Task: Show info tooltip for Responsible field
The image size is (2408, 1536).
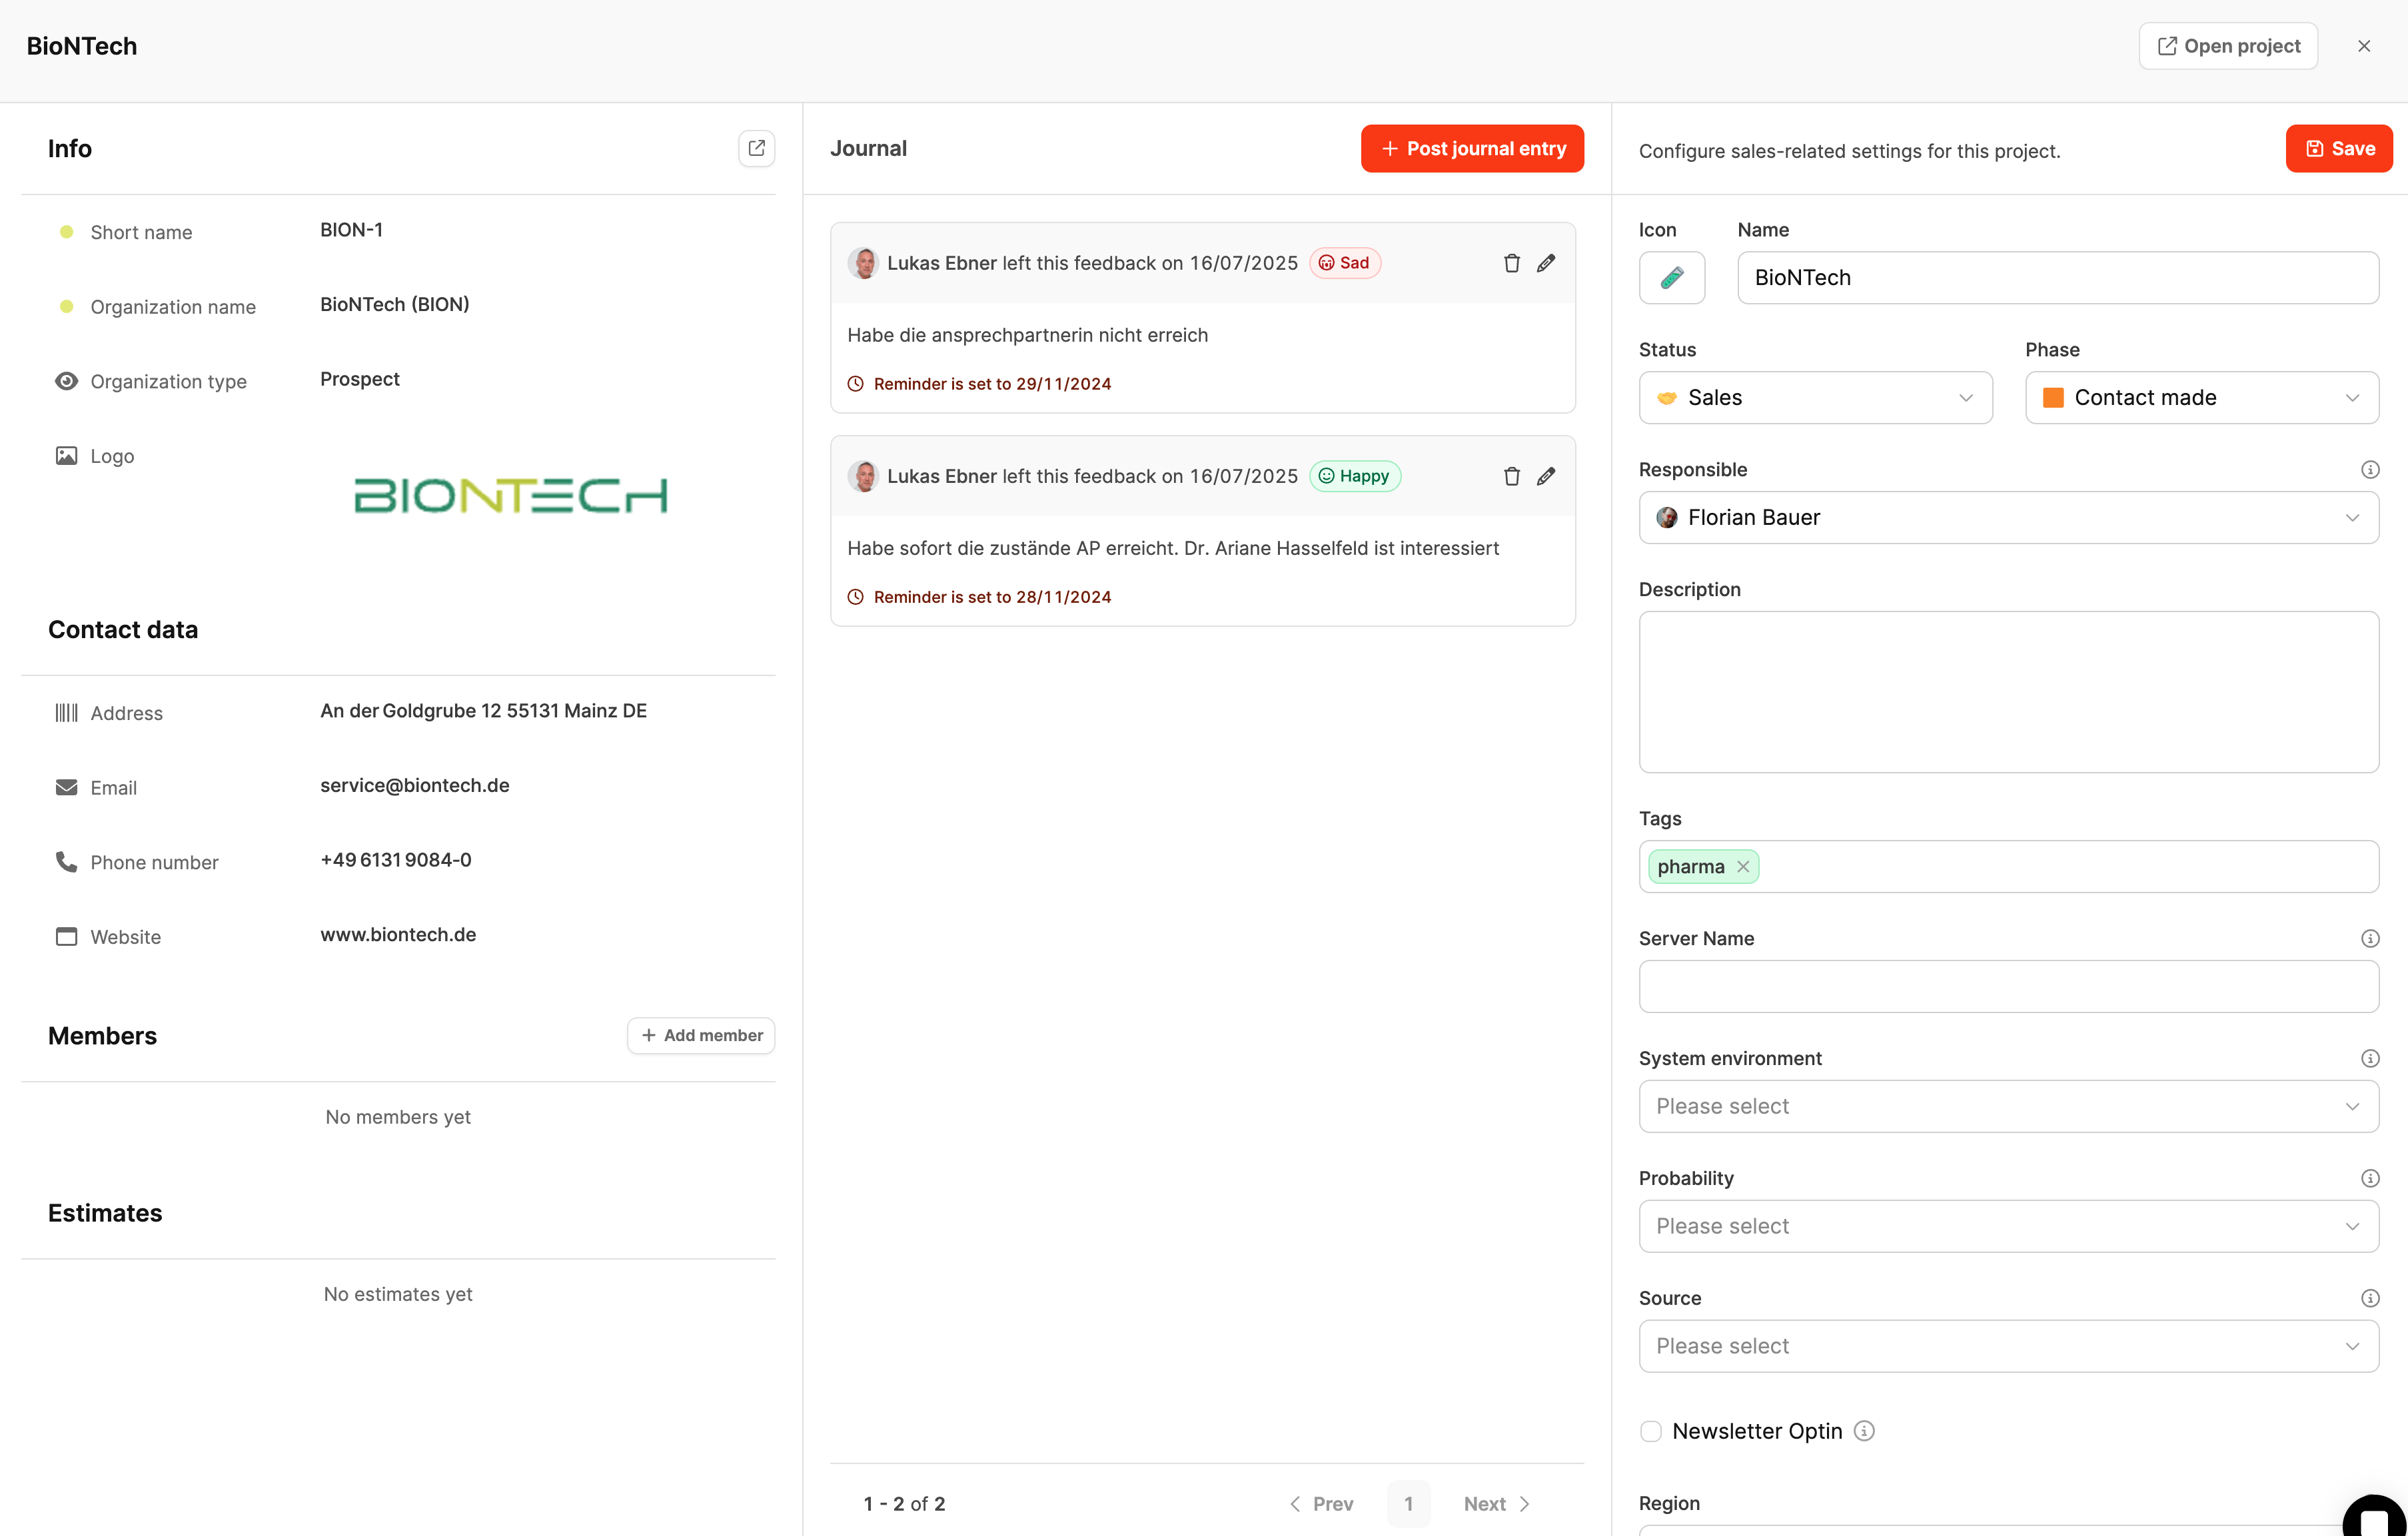Action: (x=2369, y=470)
